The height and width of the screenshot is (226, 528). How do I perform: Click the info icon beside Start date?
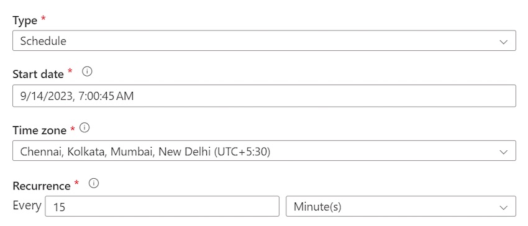coord(87,72)
